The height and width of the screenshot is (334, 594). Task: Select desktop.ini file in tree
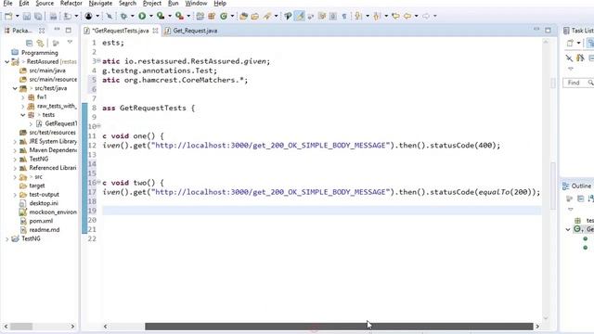pyautogui.click(x=44, y=203)
